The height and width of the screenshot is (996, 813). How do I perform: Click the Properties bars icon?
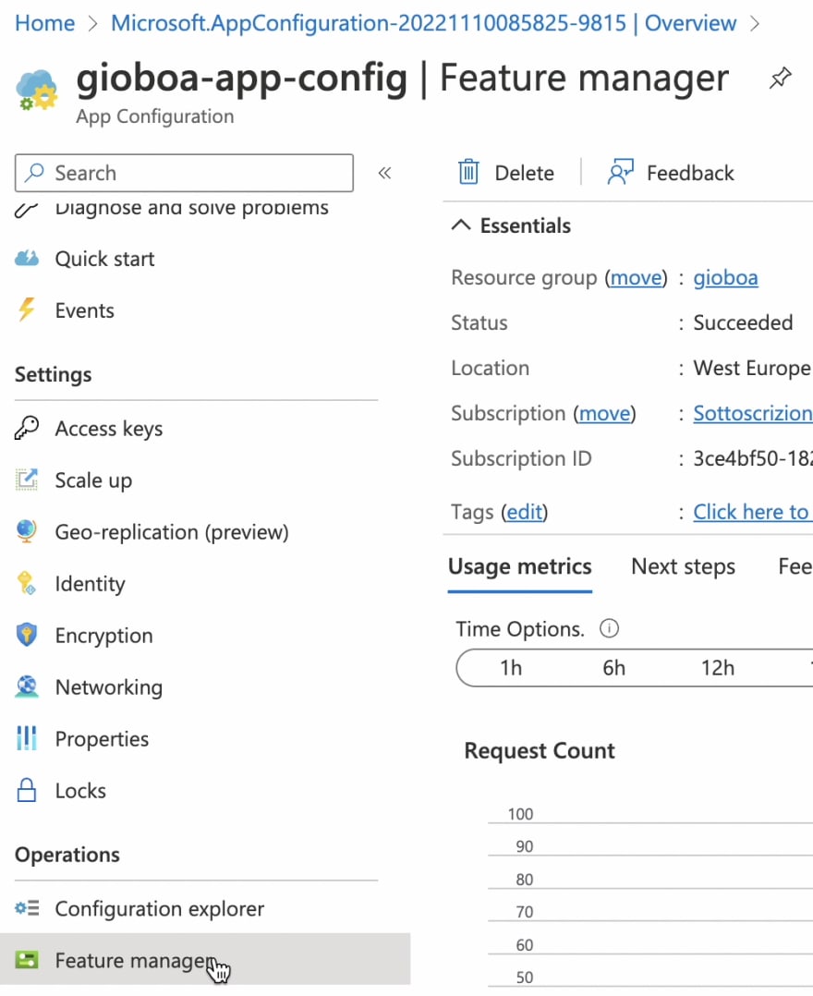(27, 738)
